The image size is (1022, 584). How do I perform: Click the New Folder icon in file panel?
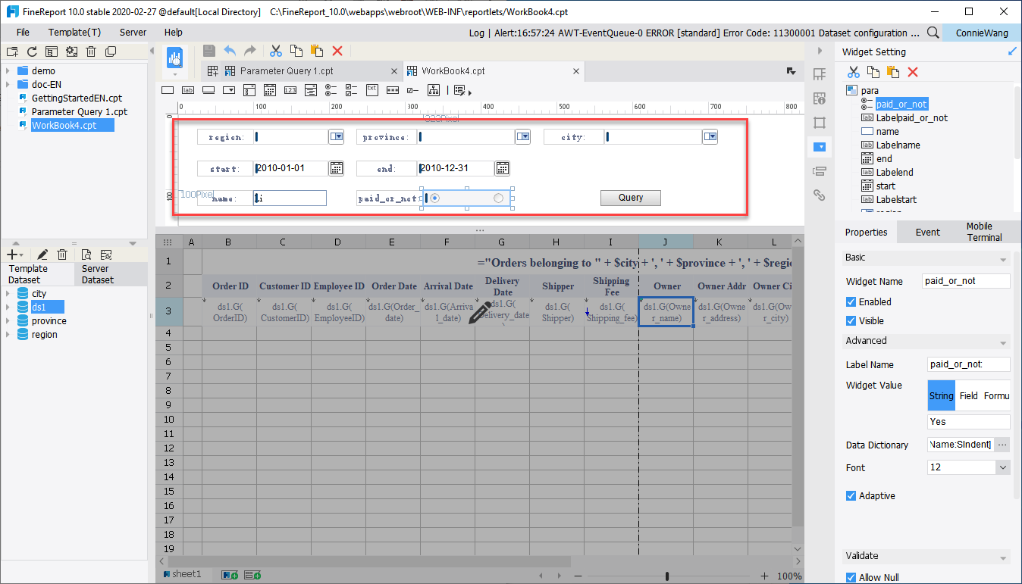[x=12, y=52]
